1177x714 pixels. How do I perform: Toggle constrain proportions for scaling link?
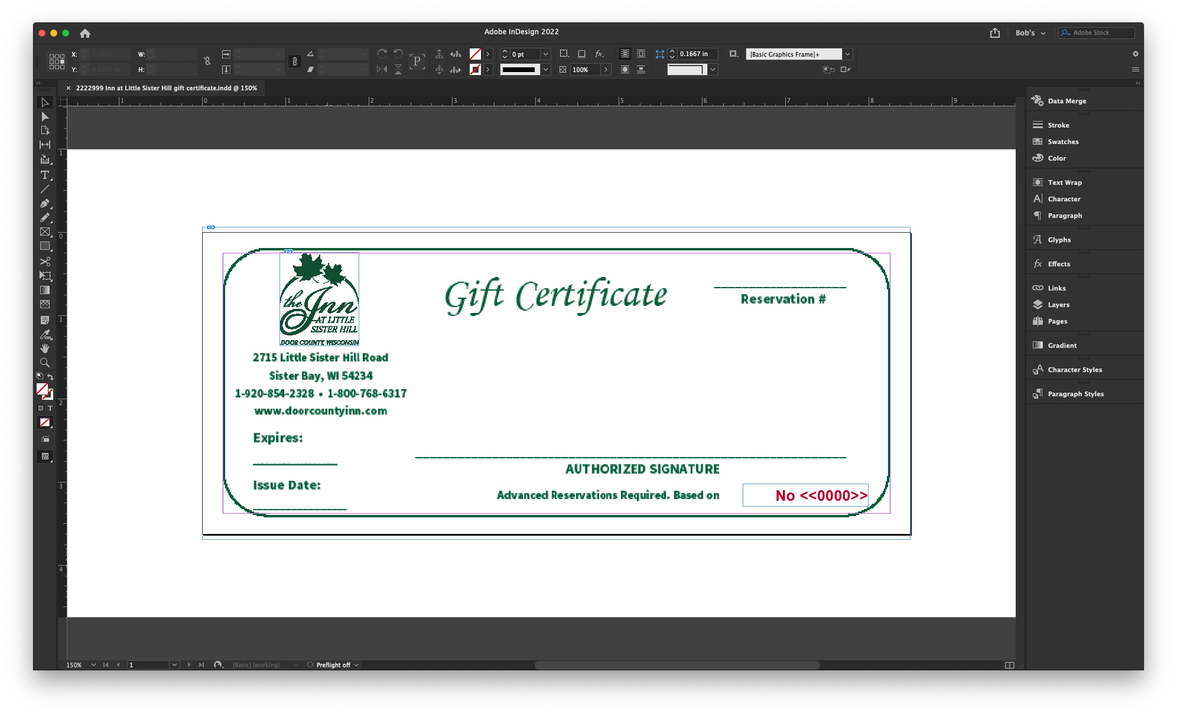(x=294, y=61)
